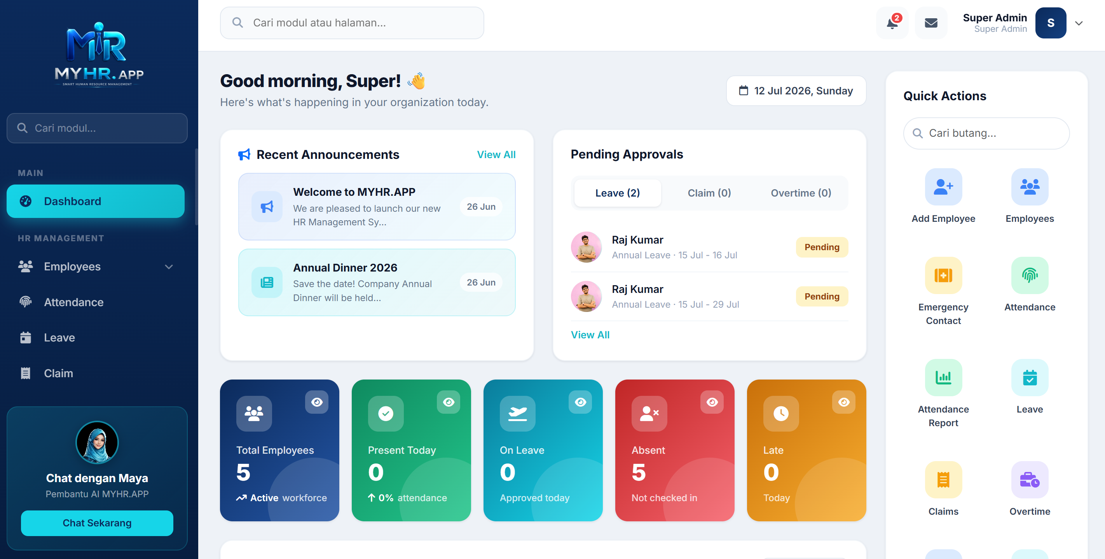The width and height of the screenshot is (1105, 559).
Task: Click the Annual Dinner newspaper icon
Action: tap(267, 282)
